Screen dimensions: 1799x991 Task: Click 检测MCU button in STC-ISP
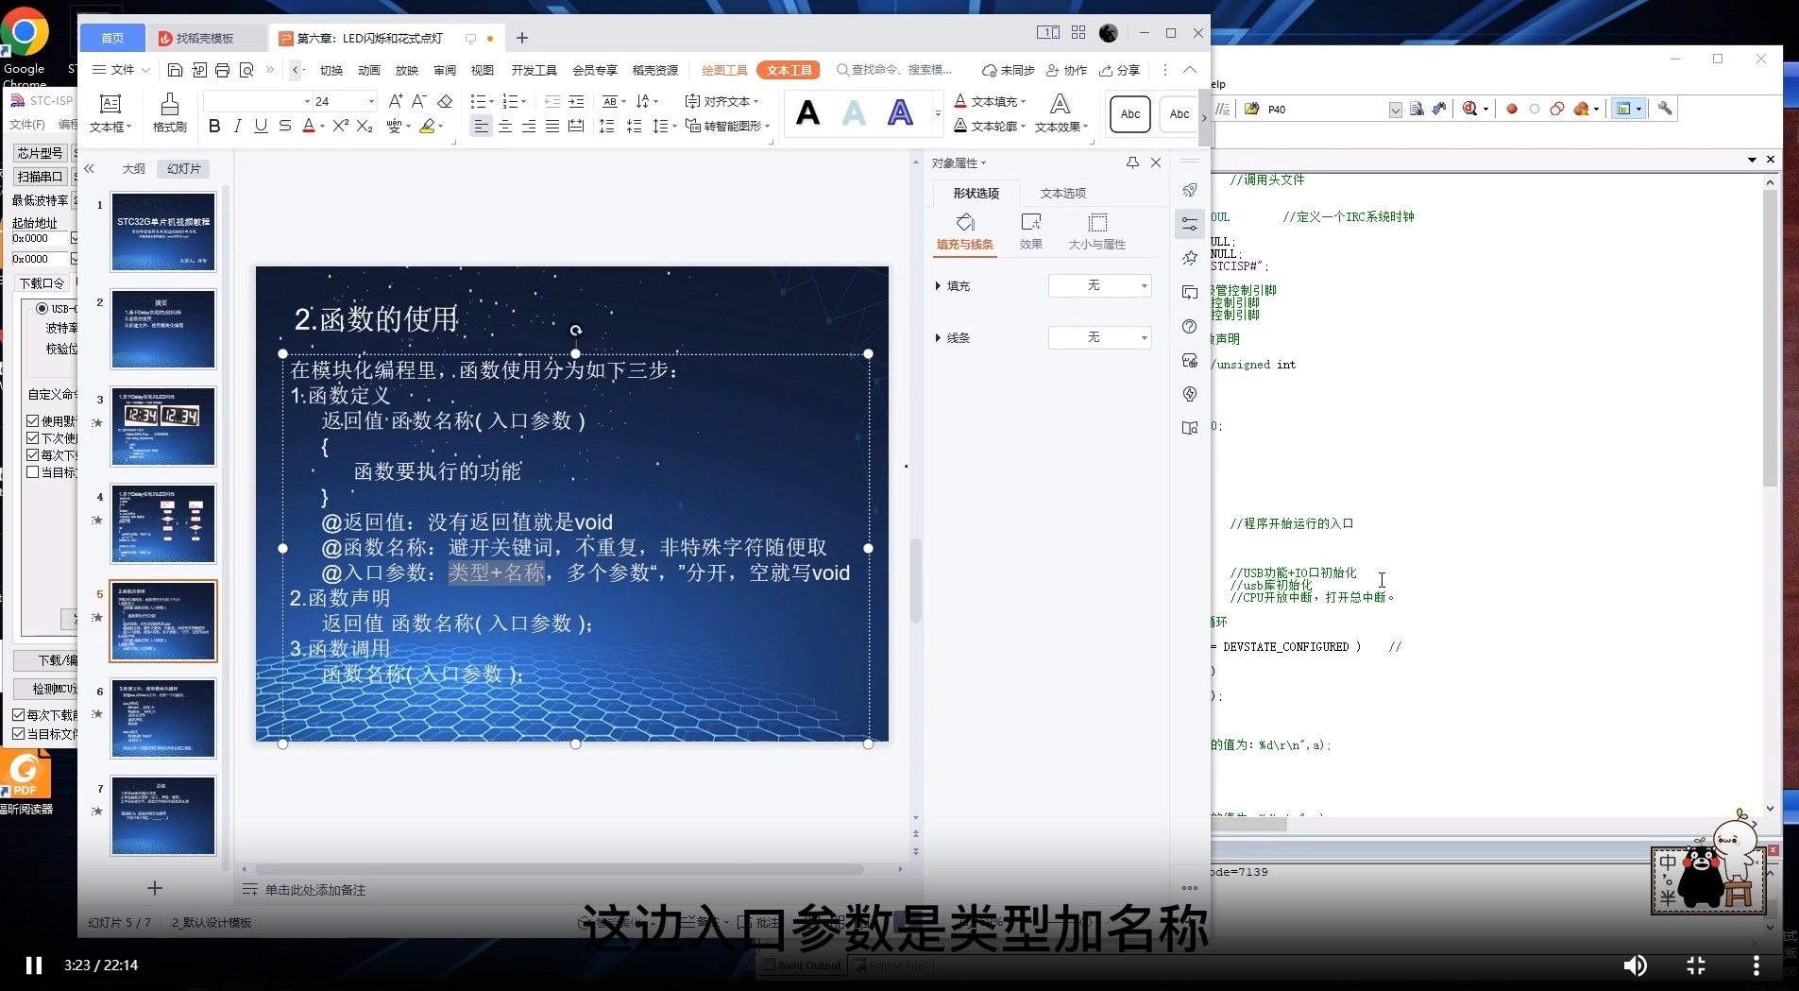45,689
